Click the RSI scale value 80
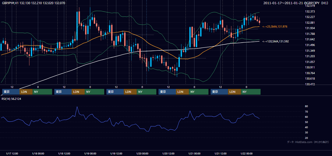 [307, 106]
